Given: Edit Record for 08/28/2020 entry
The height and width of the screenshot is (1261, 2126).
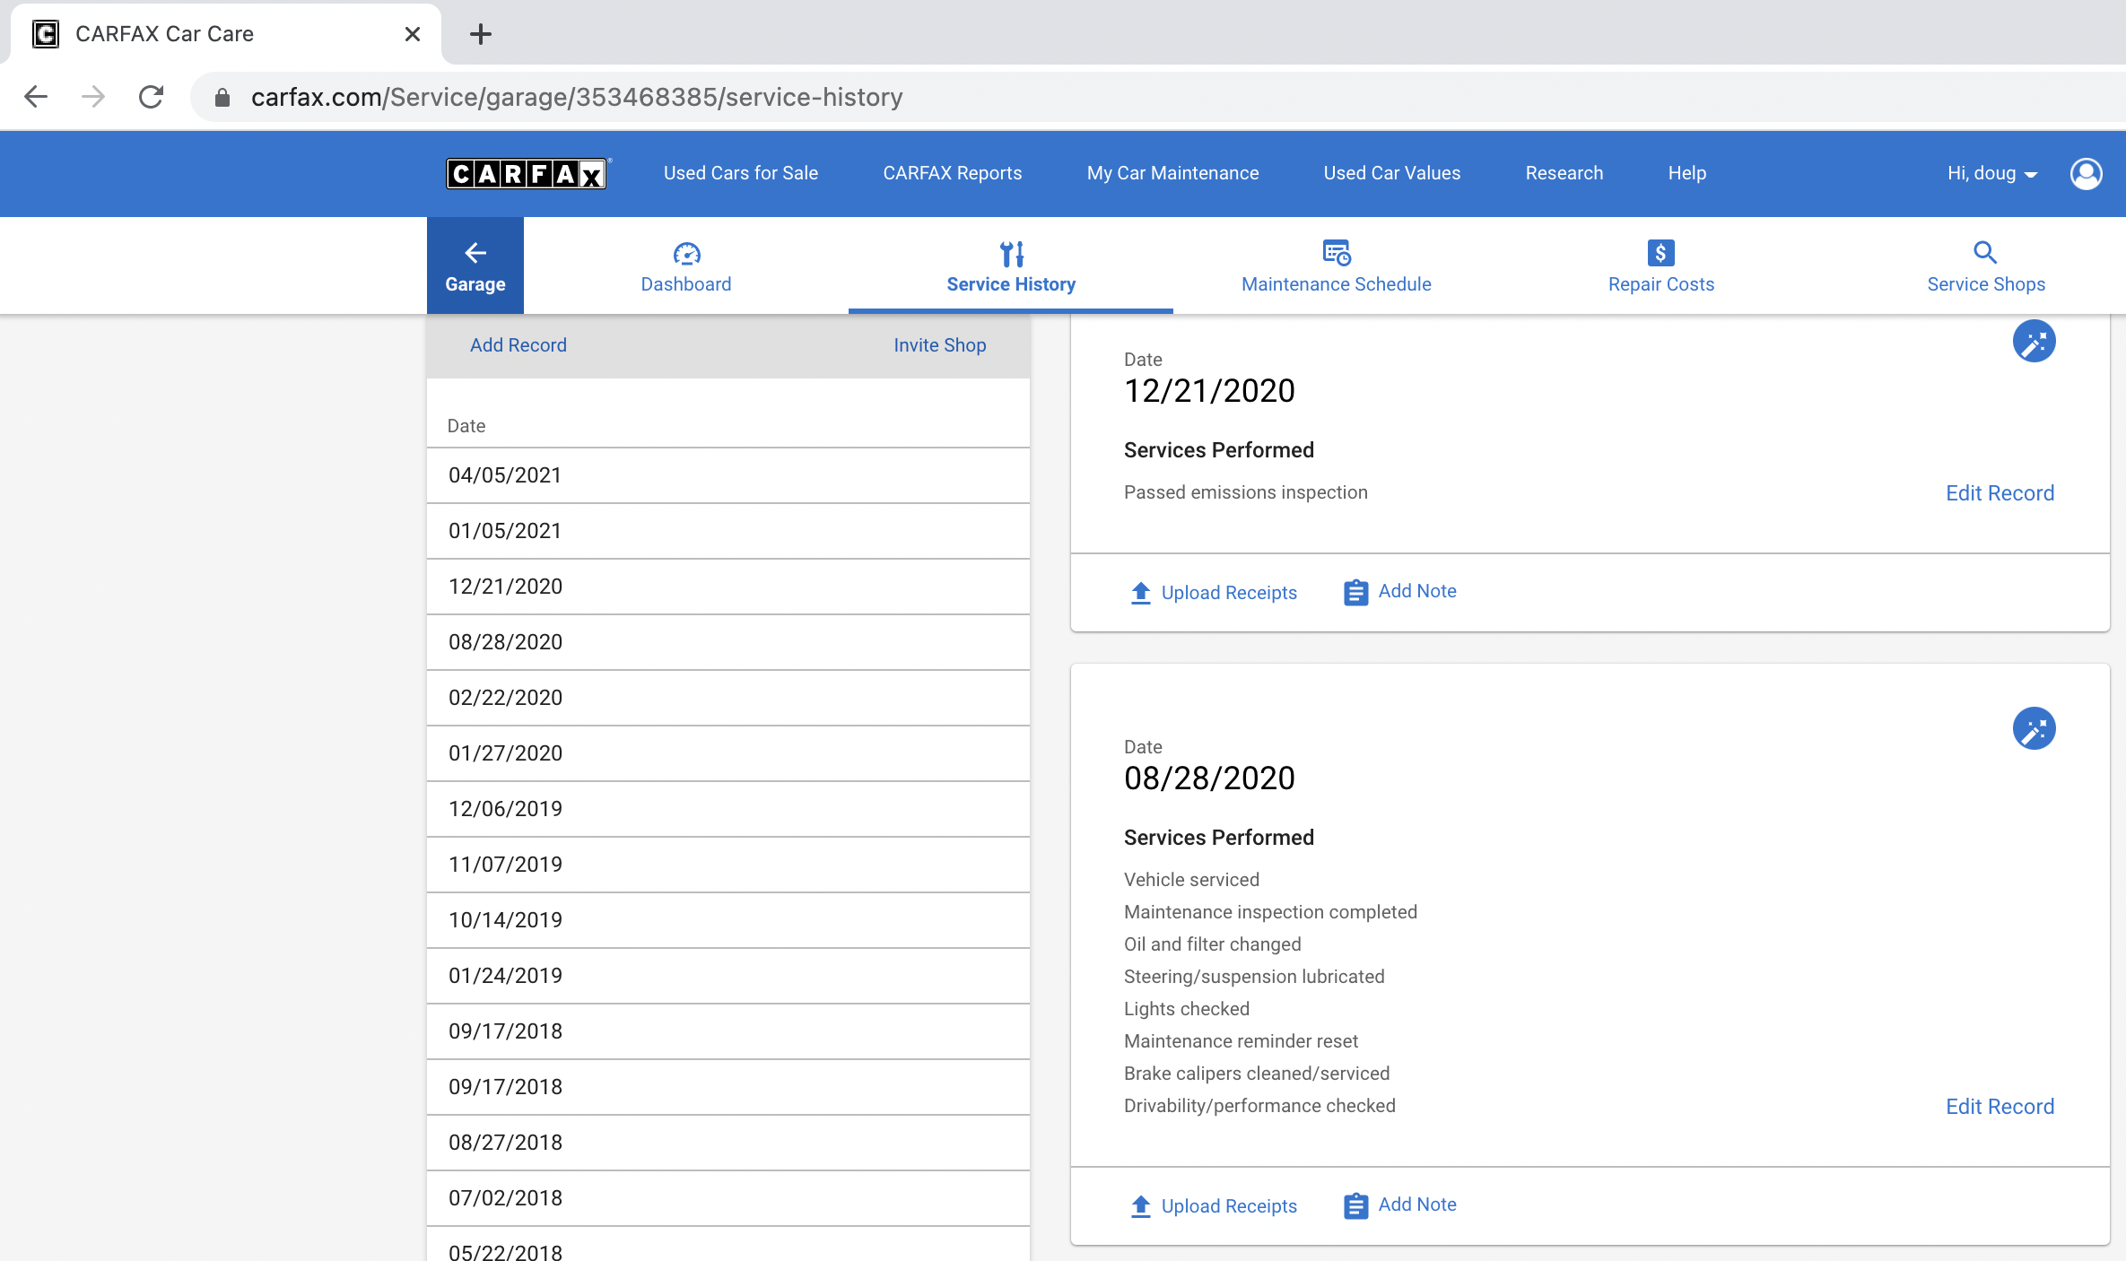Looking at the screenshot, I should click(x=2000, y=1107).
